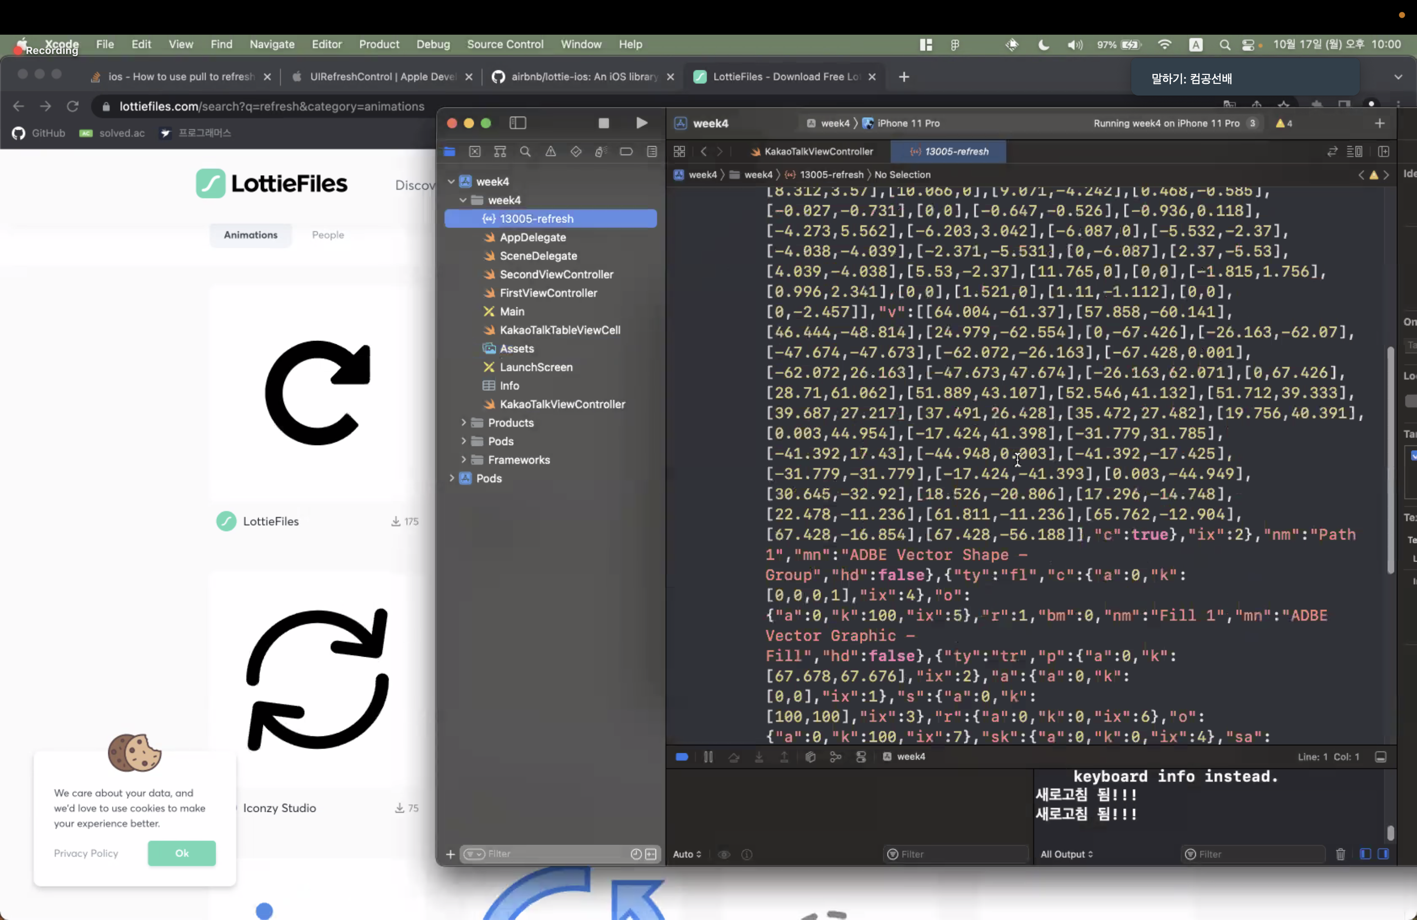Clear the console with trash icon
The image size is (1417, 920).
coord(1340,854)
